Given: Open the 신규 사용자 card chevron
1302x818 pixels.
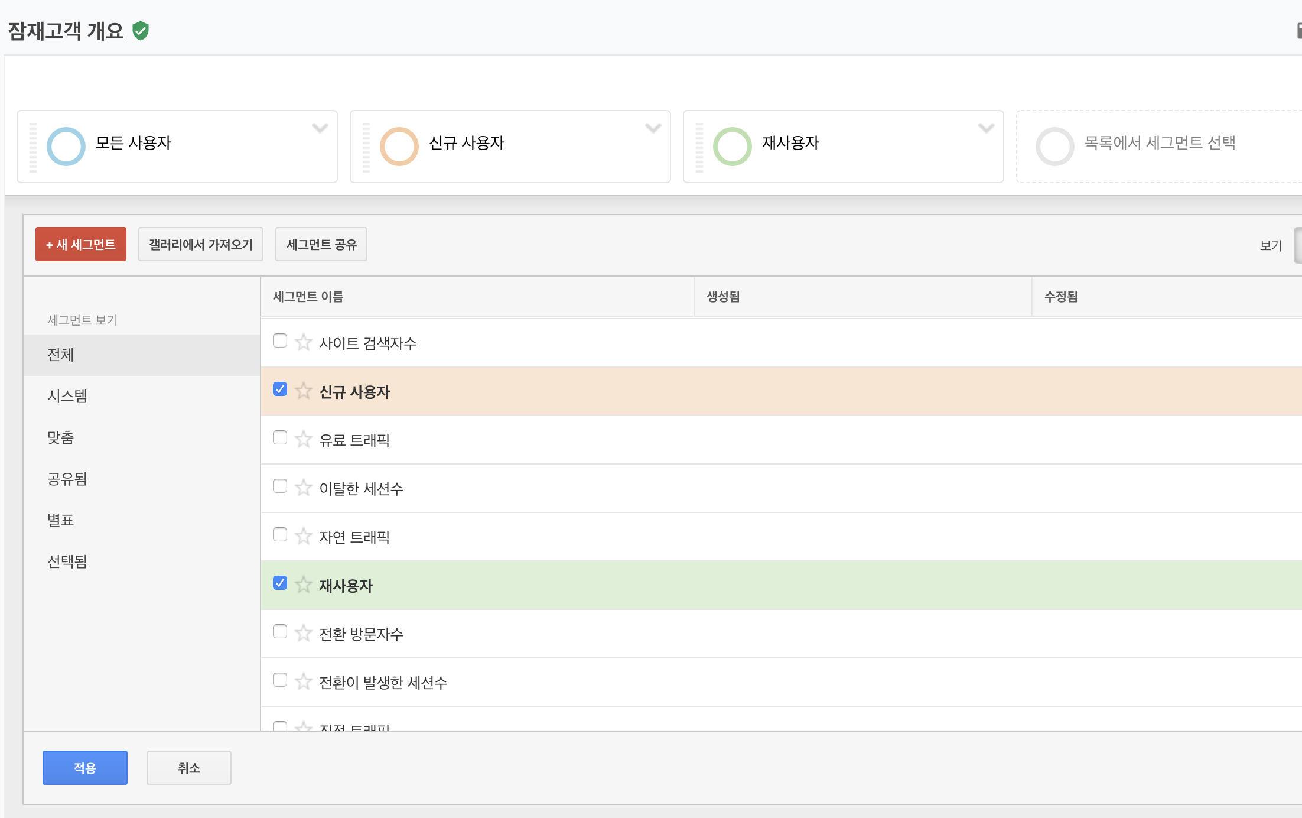Looking at the screenshot, I should coord(653,128).
